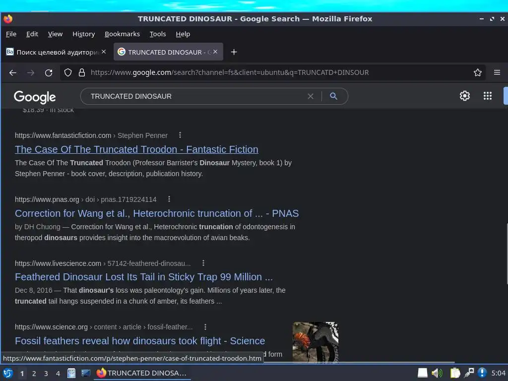This screenshot has width=508, height=381.
Task: Reload the current Google search page
Action: point(49,72)
